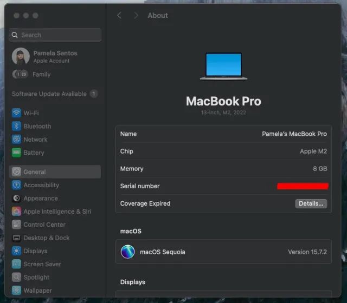
Task: Go back with the left chevron
Action: (119, 16)
